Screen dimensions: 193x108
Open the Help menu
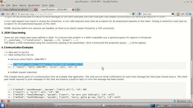pos(52,5)
